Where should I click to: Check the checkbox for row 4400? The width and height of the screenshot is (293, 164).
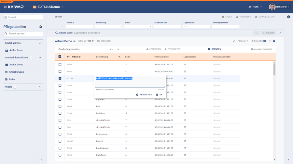click(60, 64)
